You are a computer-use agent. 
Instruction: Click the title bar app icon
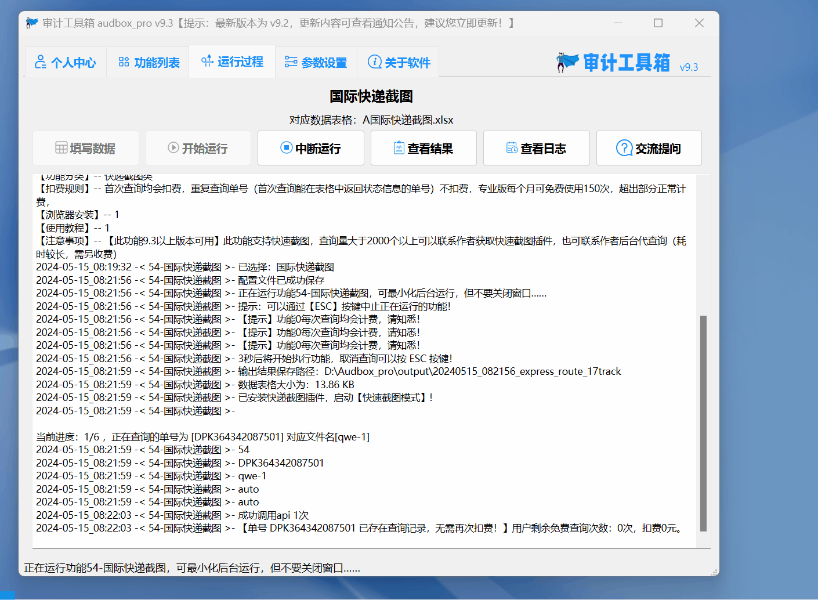[32, 23]
